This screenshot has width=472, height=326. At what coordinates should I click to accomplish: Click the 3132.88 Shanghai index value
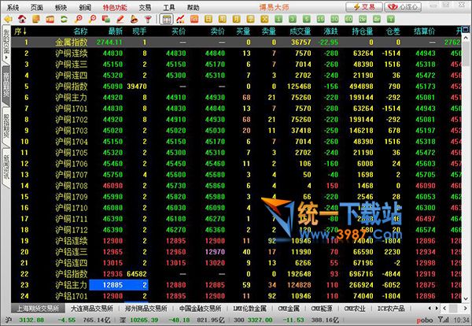coord(31,320)
